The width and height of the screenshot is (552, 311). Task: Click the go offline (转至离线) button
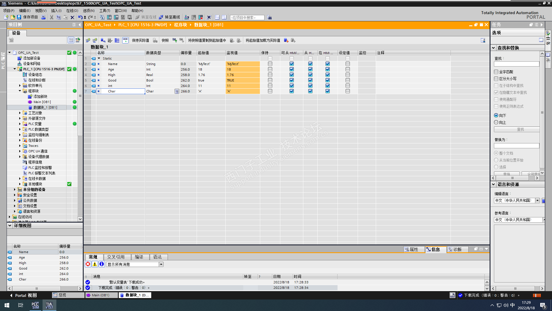coord(170,17)
